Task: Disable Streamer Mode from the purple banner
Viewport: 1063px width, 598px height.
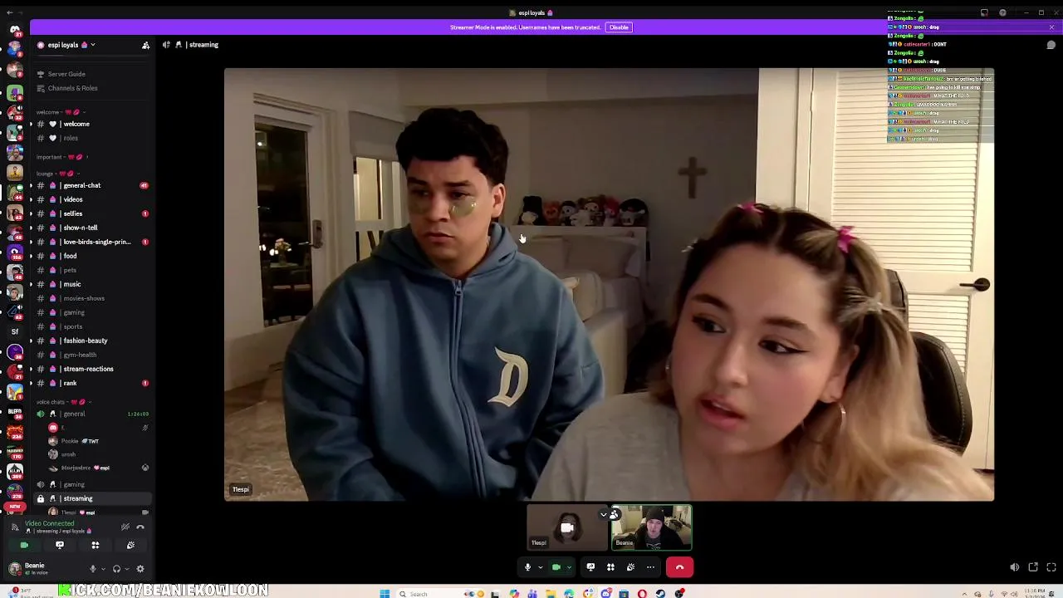Action: [x=619, y=27]
